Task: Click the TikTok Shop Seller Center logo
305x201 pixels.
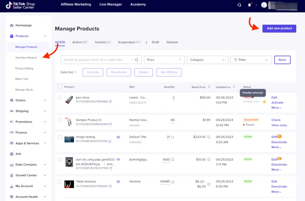Action: tap(20, 5)
